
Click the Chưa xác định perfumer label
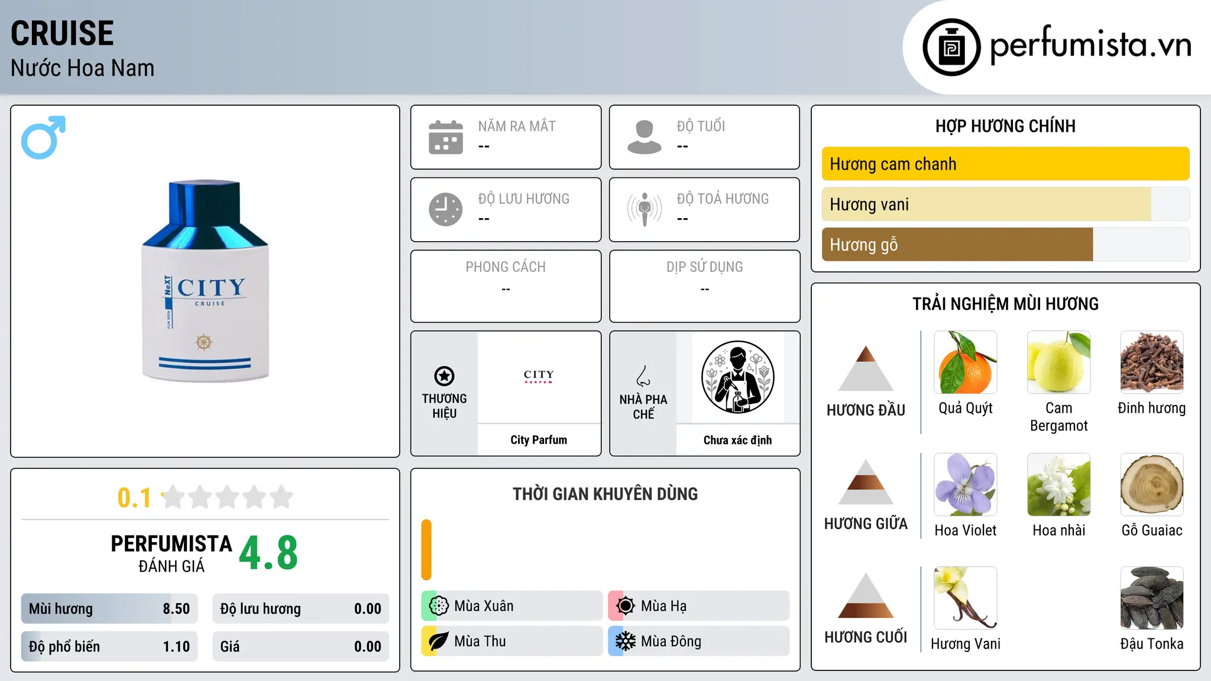coord(738,440)
